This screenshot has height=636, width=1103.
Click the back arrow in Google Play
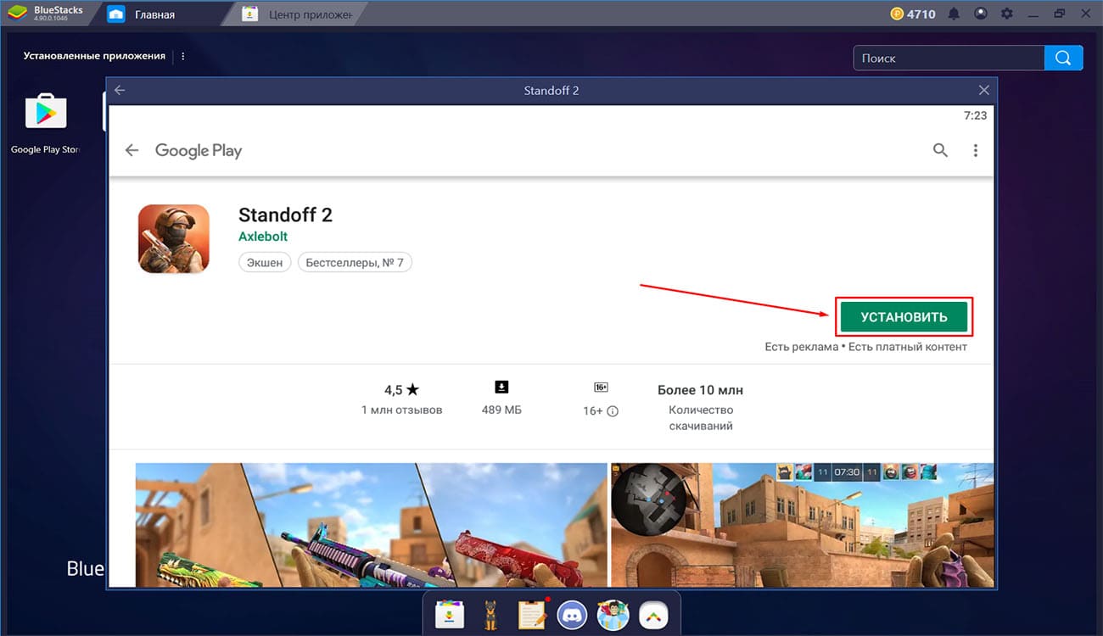coord(132,149)
